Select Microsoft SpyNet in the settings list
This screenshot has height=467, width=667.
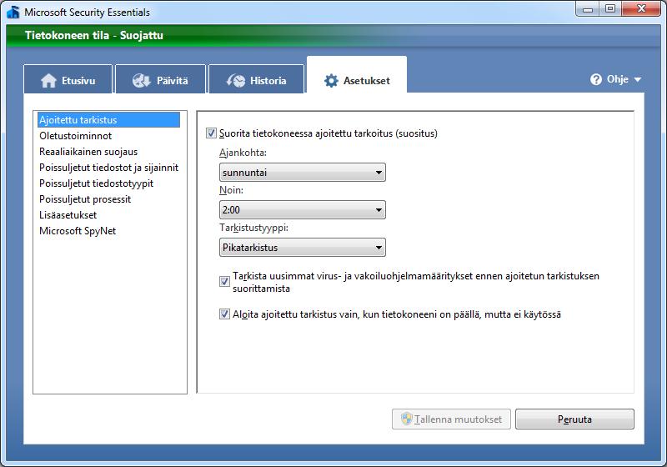(108, 230)
